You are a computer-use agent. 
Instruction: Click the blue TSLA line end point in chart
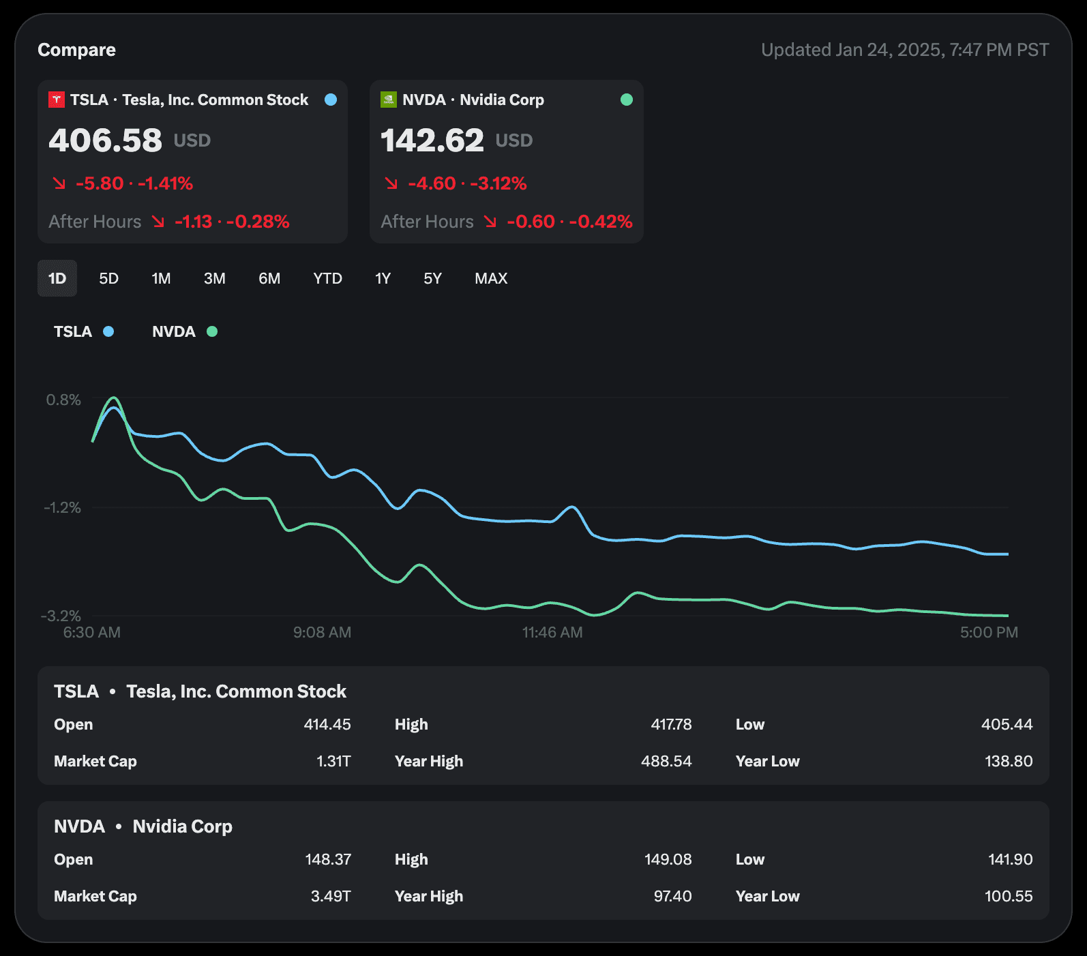[x=1008, y=554]
